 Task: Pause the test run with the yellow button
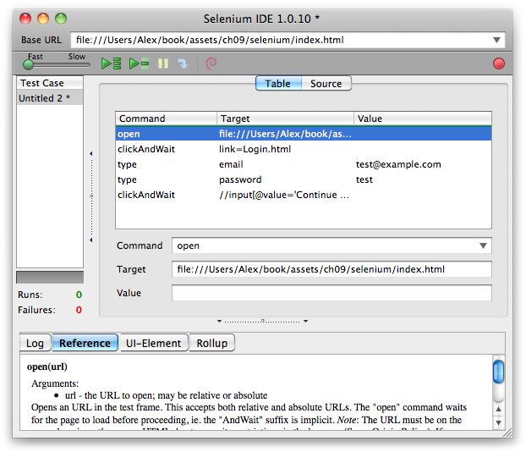(x=163, y=63)
